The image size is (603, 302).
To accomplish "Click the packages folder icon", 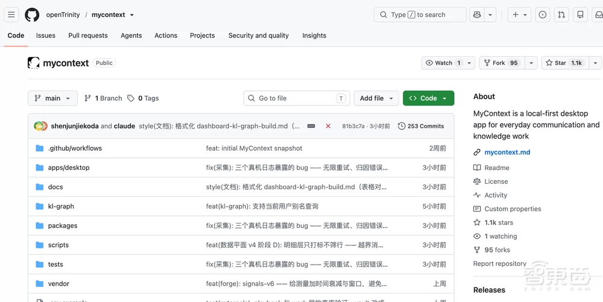I will [x=40, y=225].
